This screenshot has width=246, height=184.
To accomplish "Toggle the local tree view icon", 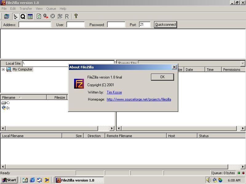I will 15,16.
